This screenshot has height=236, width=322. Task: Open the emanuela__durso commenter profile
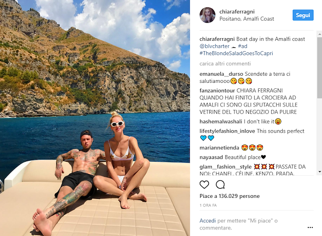click(221, 74)
